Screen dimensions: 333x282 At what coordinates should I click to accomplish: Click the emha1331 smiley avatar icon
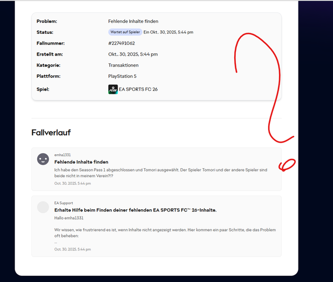(43, 159)
